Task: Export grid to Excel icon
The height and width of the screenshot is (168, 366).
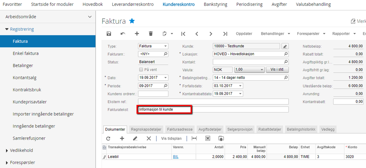Action: [x=208, y=138]
